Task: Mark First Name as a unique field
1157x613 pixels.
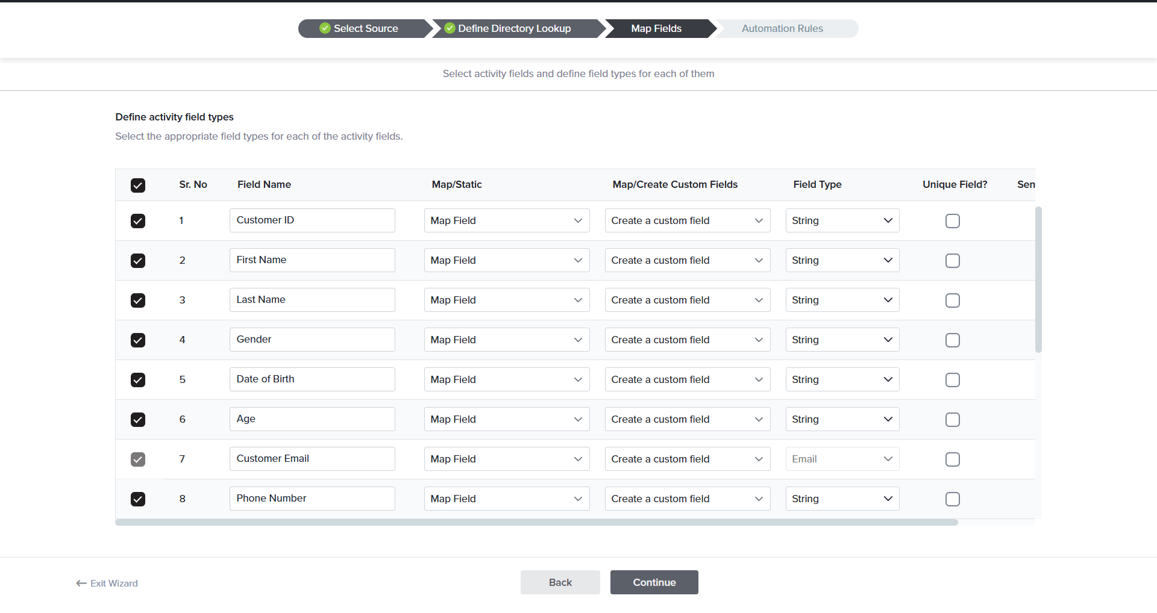Action: tap(952, 261)
